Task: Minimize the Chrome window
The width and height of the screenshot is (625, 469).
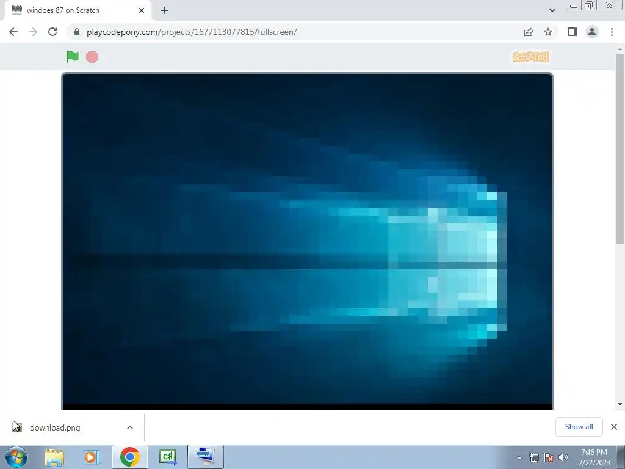Action: pos(574,5)
